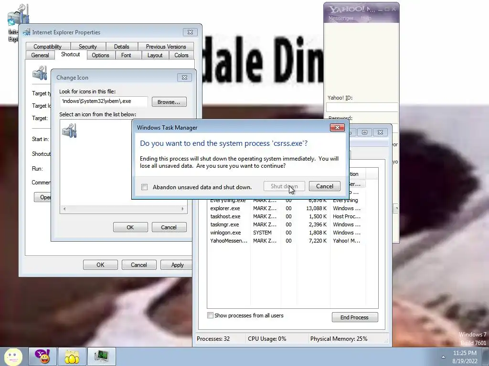
Task: Switch to the Layout tab
Action: pyautogui.click(x=155, y=55)
